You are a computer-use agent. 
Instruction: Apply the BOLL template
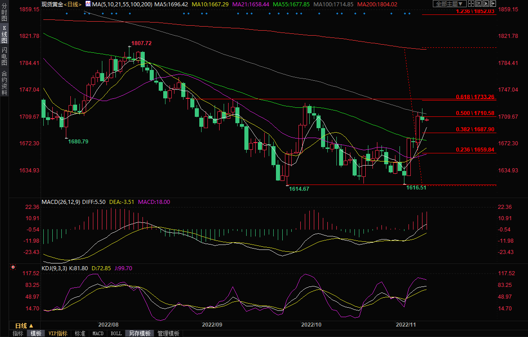116,333
